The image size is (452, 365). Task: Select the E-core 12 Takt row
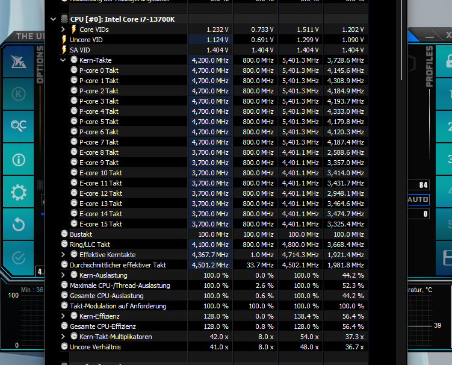214,193
